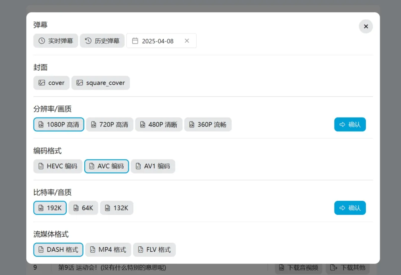This screenshot has height=275, width=401.
Task: Click the 实时弹幕 clock icon
Action: 42,41
